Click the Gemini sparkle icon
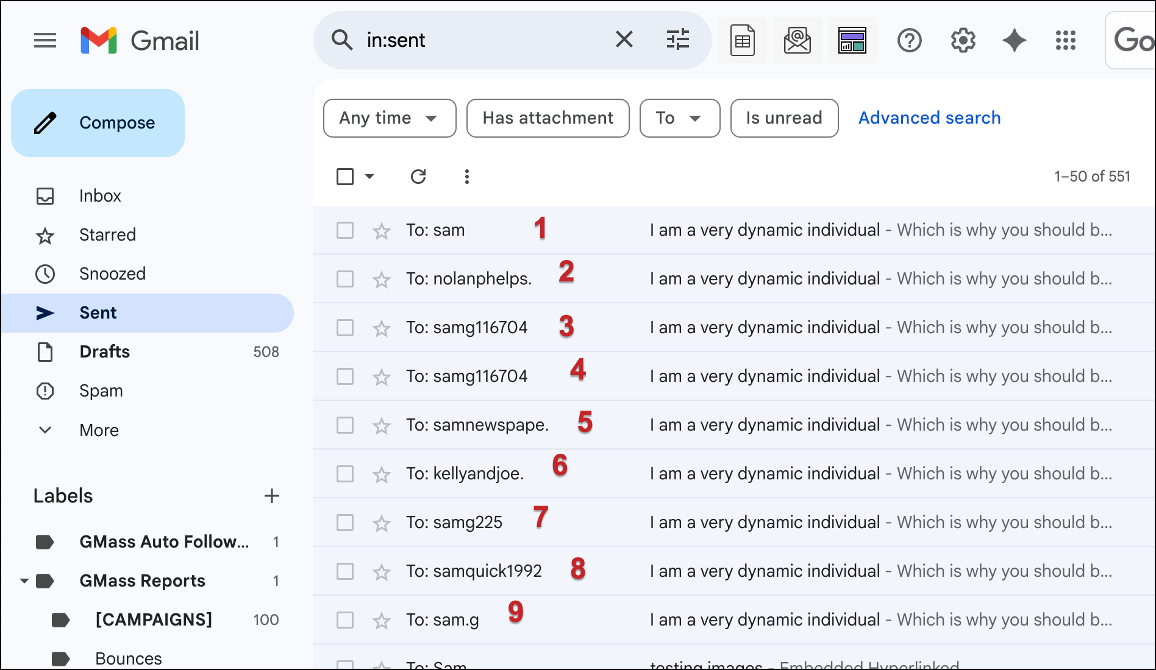The width and height of the screenshot is (1156, 670). click(1015, 41)
